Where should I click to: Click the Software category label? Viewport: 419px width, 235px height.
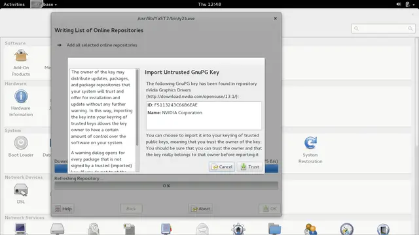(x=15, y=43)
